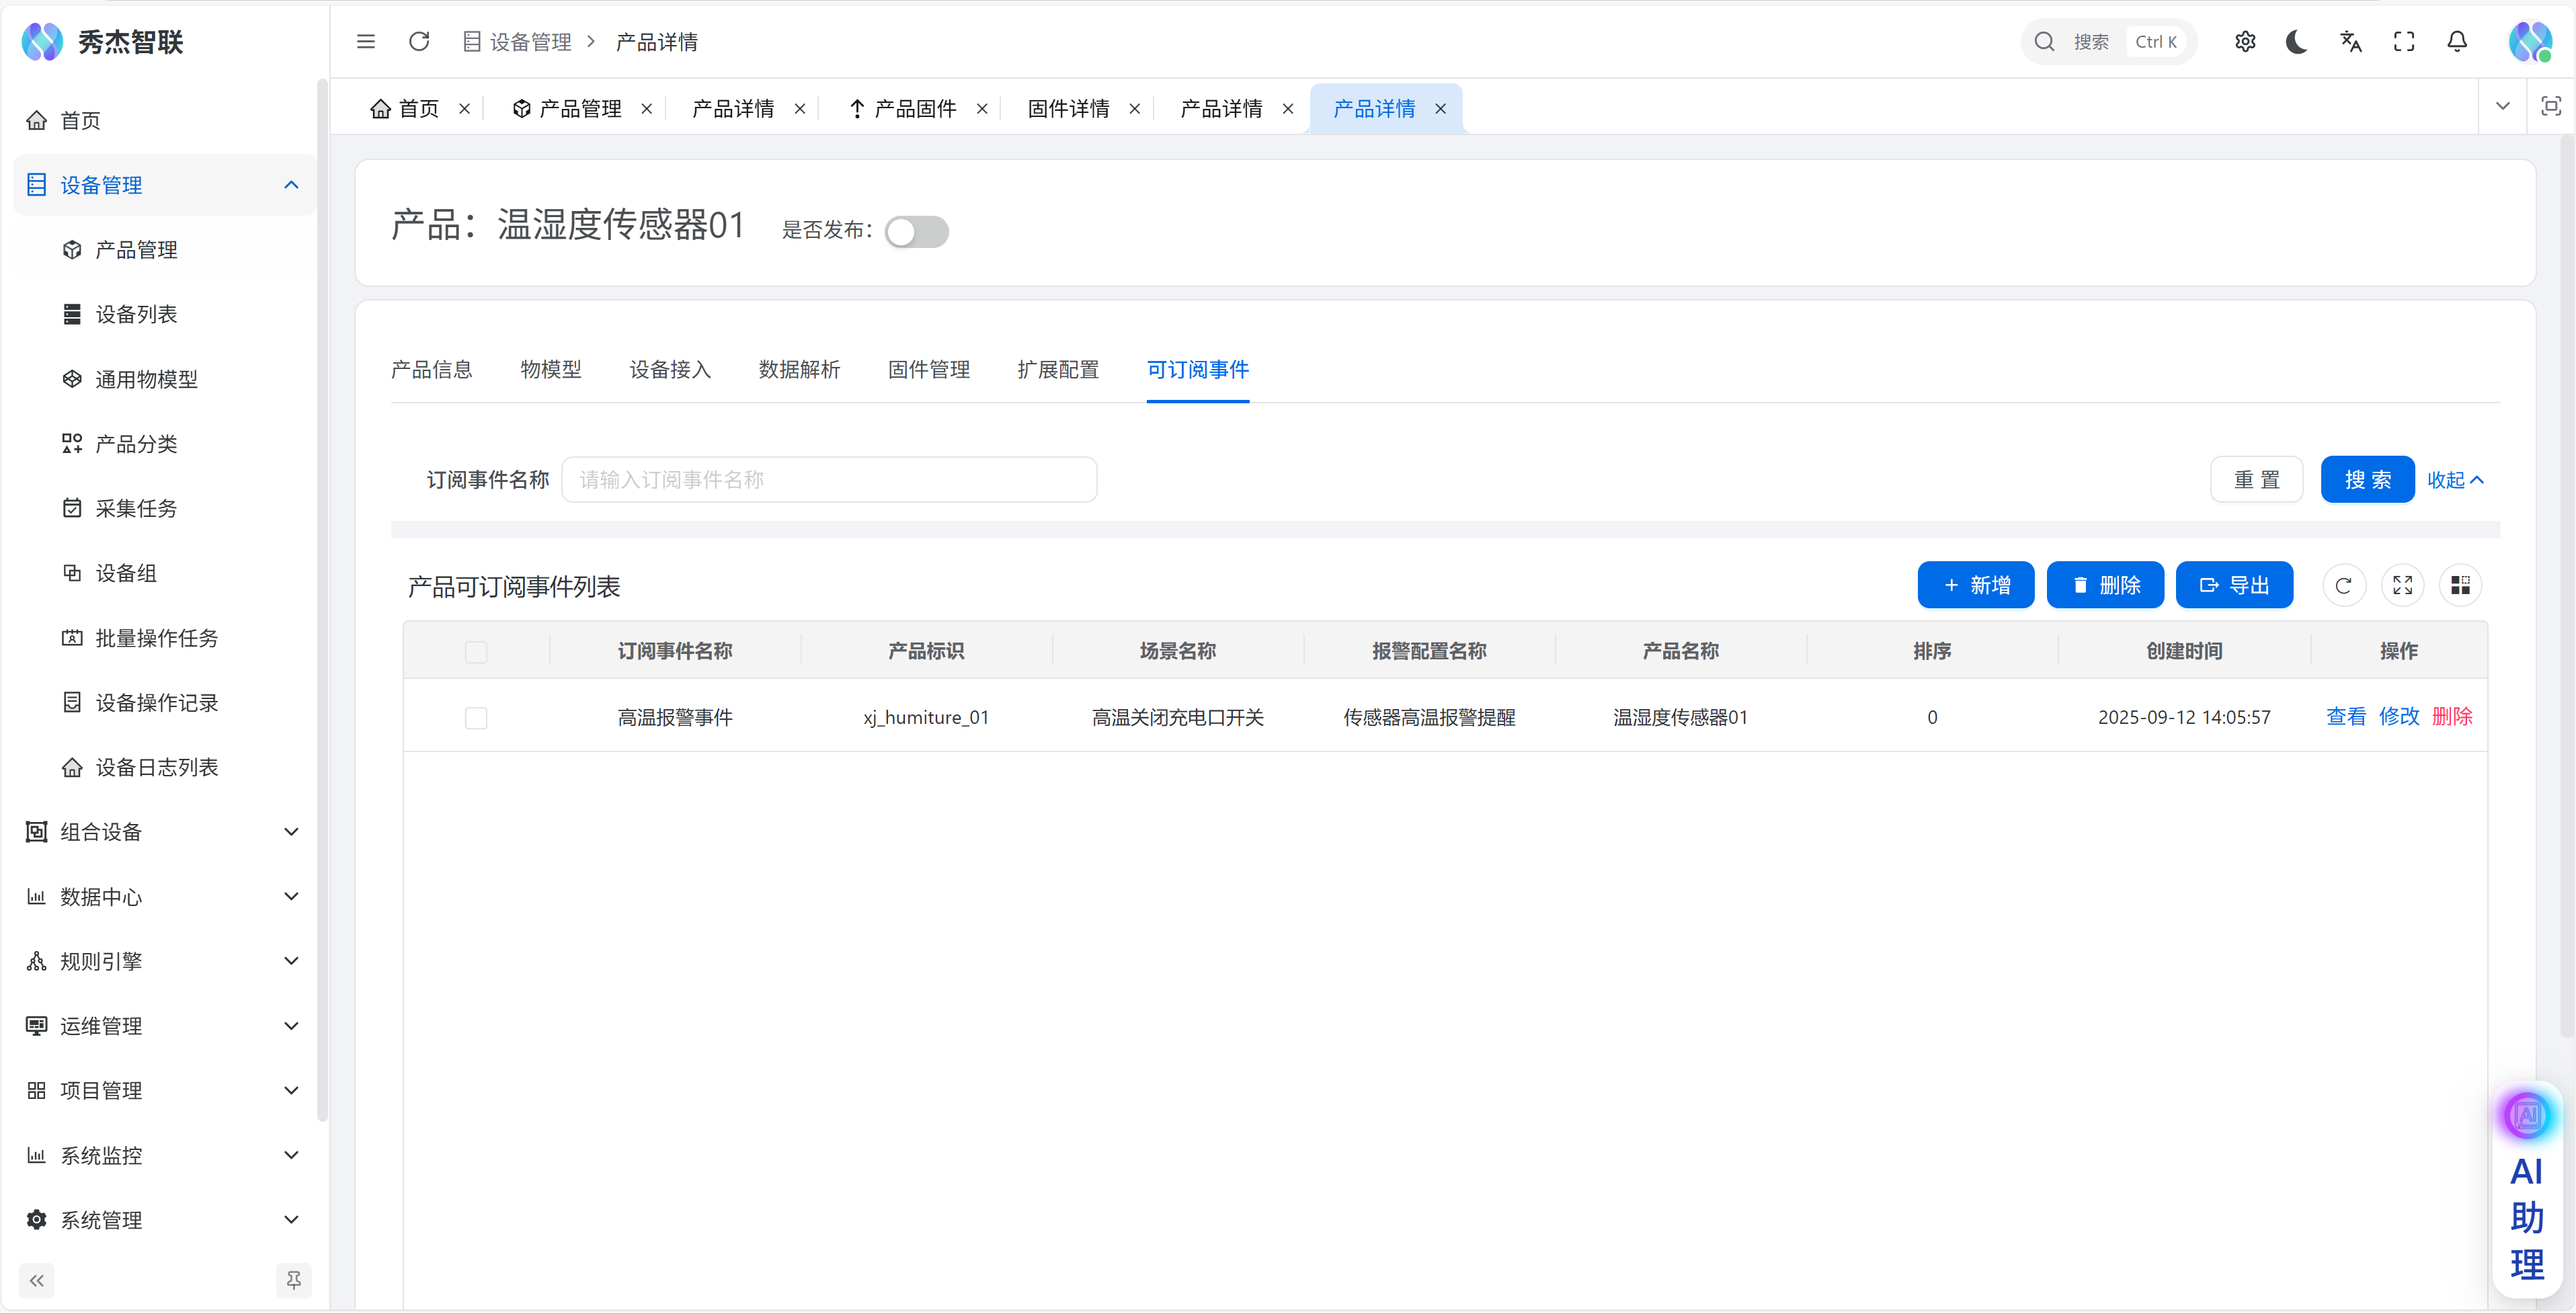The image size is (2576, 1314).
Task: Open the language translation icon
Action: pyautogui.click(x=2350, y=42)
